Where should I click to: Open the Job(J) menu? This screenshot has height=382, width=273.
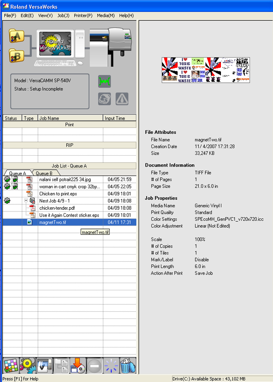[x=64, y=16]
